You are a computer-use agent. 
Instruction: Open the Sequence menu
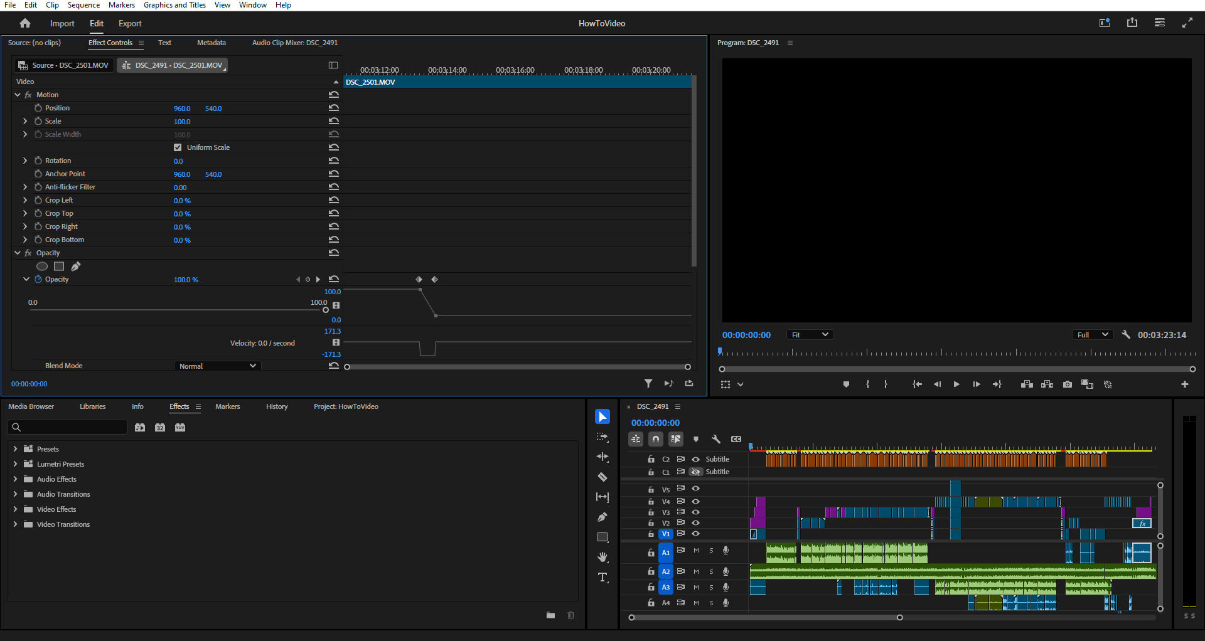83,5
